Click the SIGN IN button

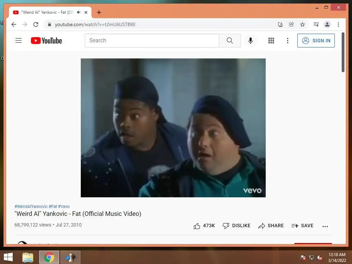(x=316, y=41)
